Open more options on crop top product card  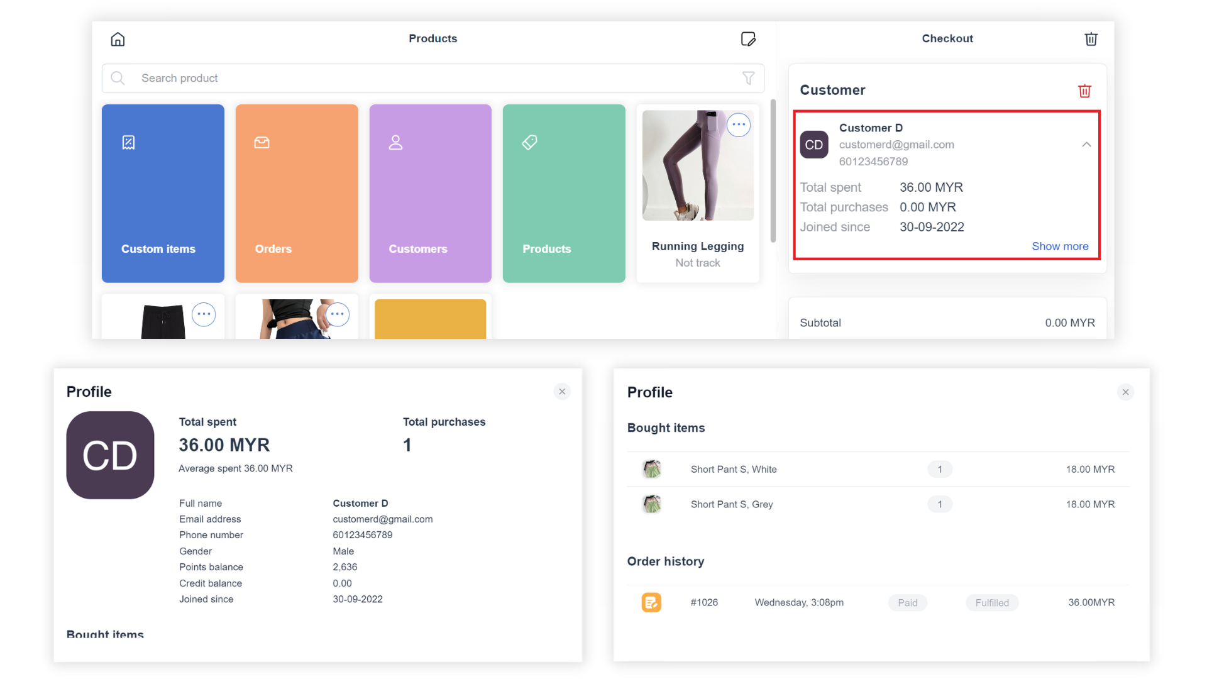338,314
